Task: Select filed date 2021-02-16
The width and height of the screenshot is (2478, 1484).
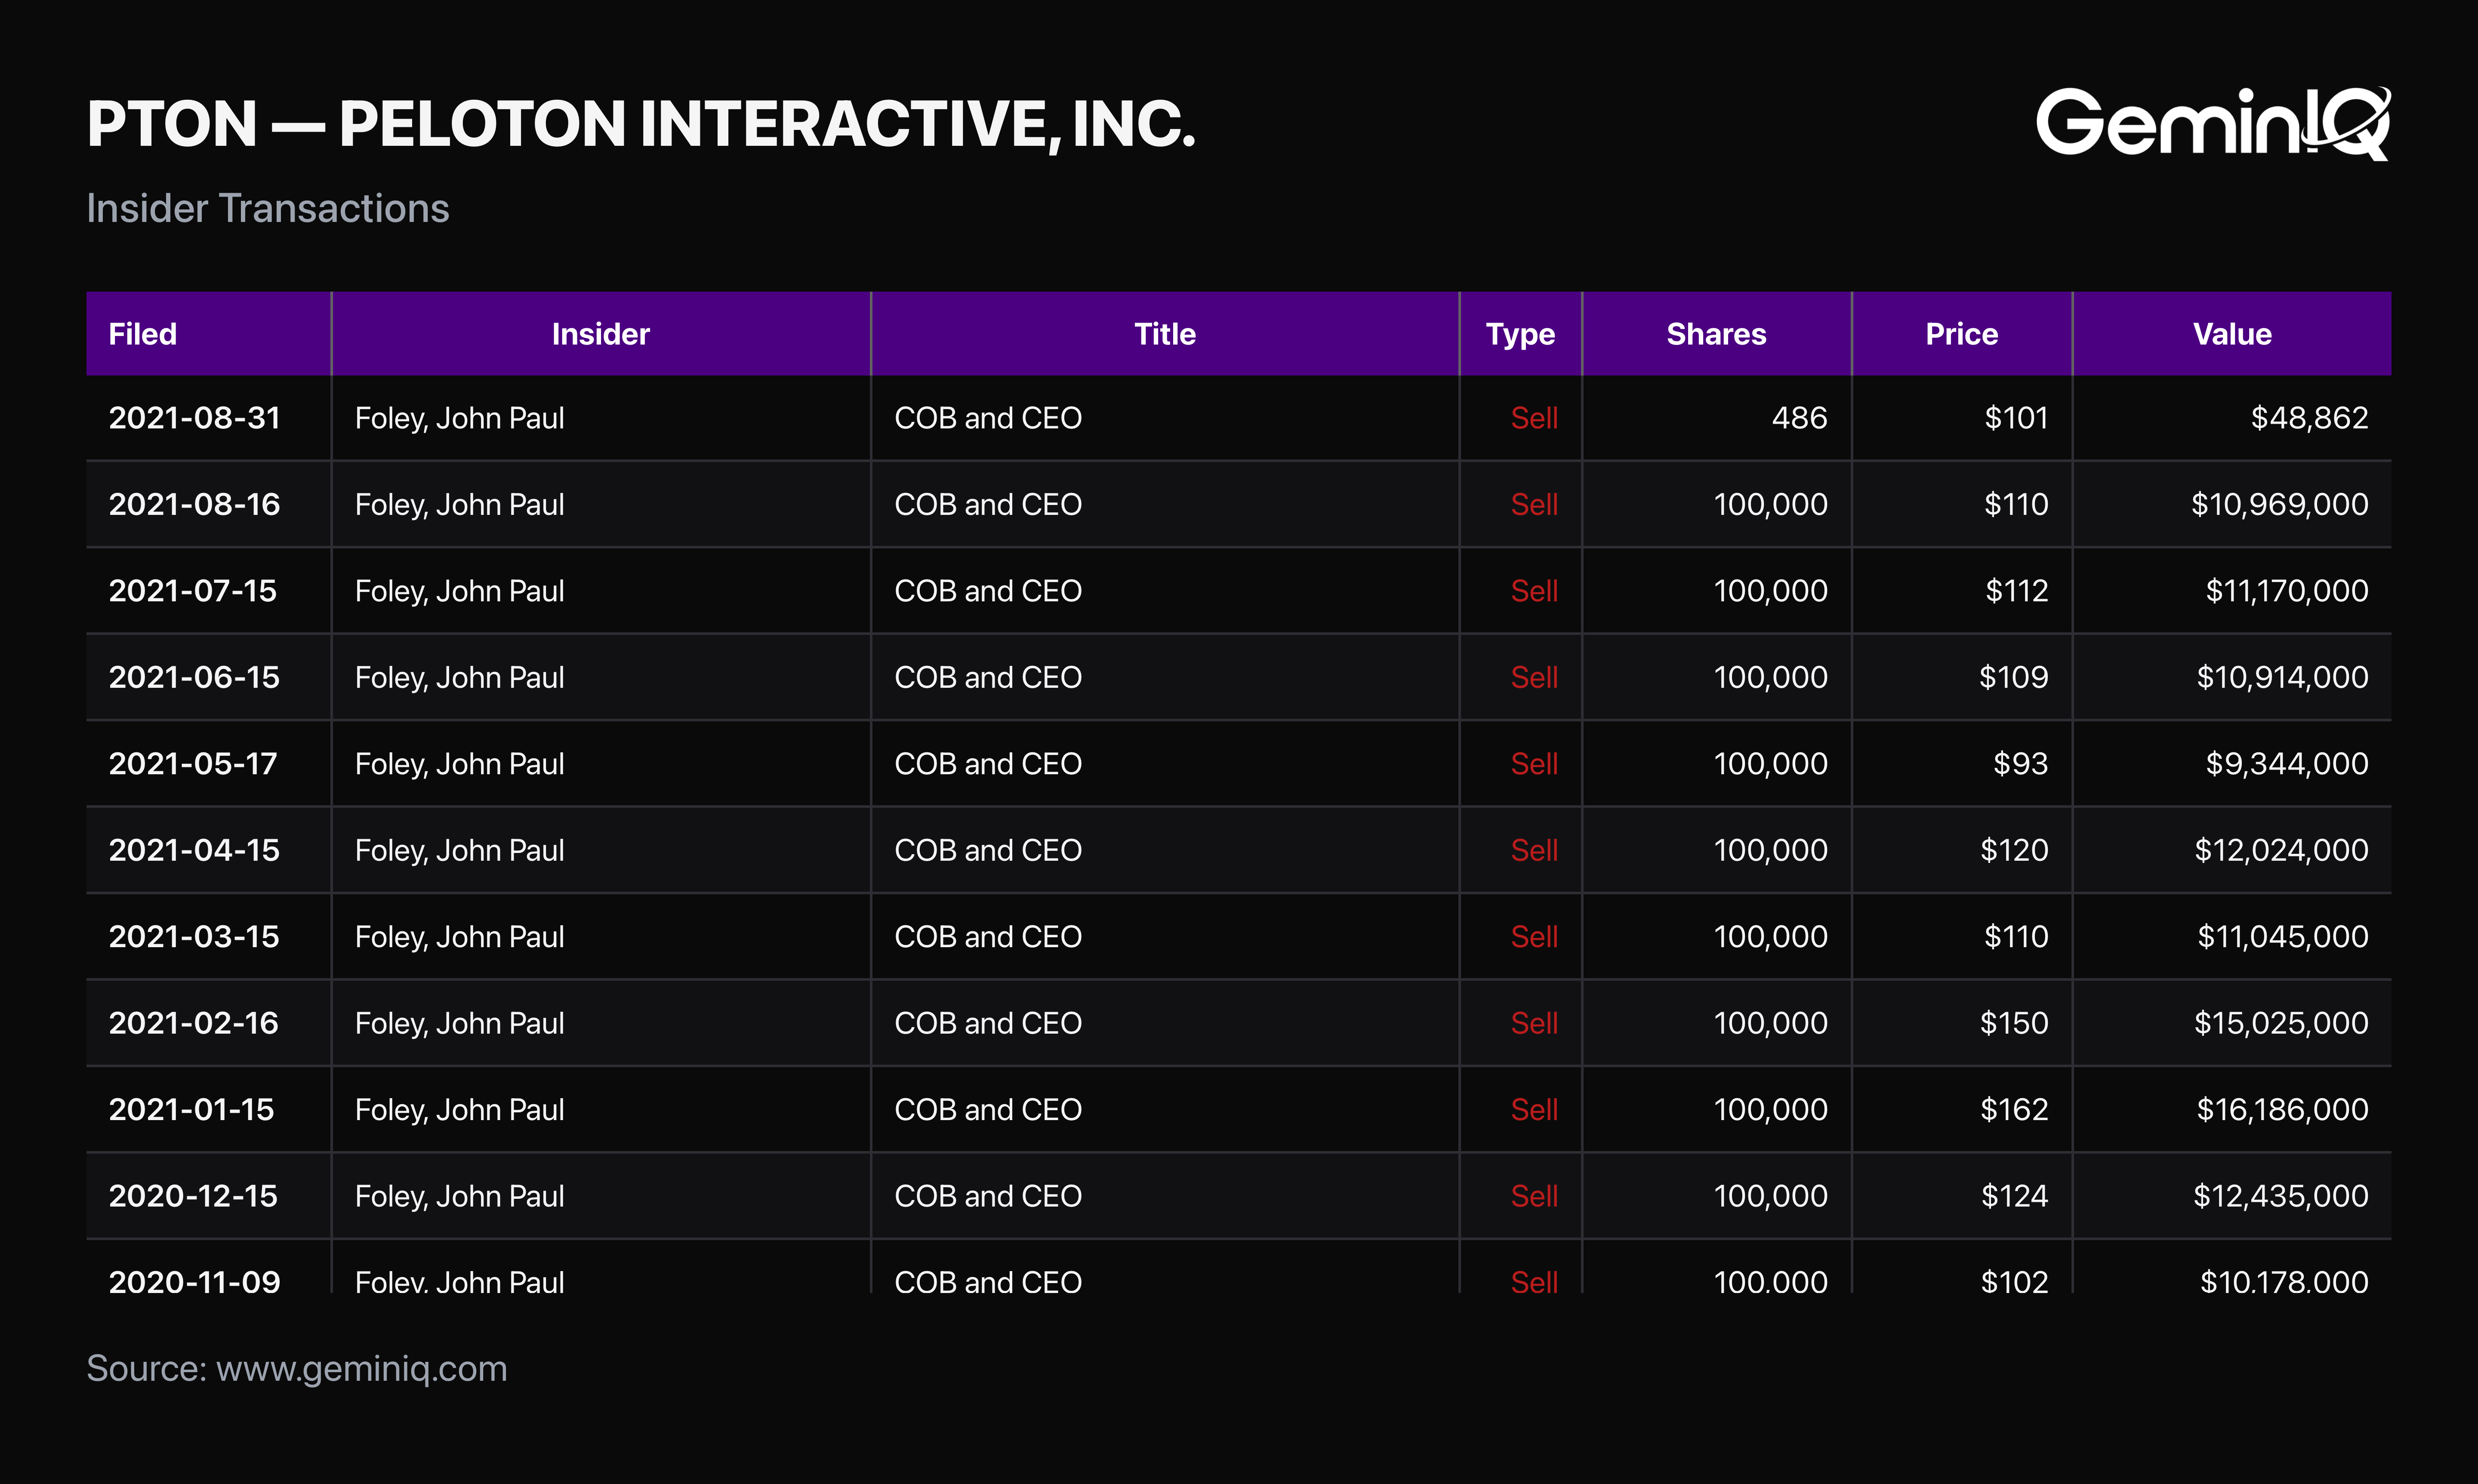Action: 193,1023
